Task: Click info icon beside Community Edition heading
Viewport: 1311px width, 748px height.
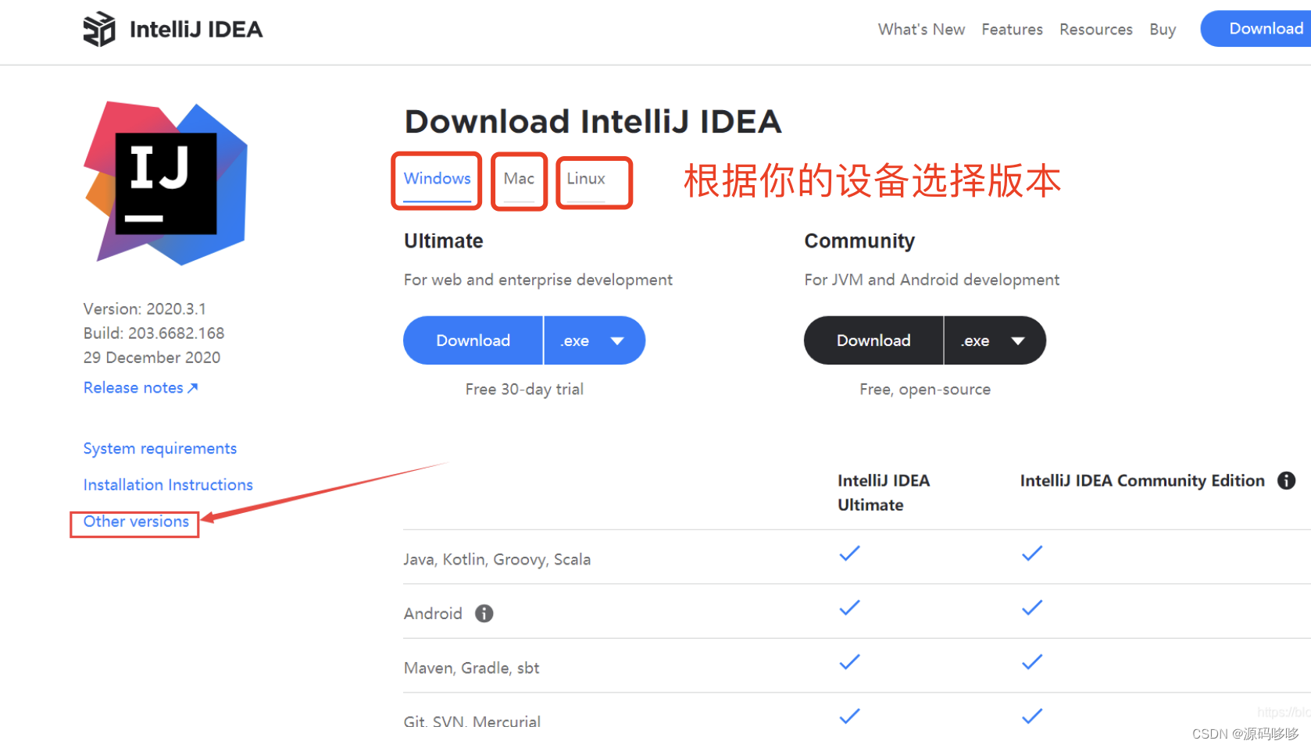Action: [1286, 481]
